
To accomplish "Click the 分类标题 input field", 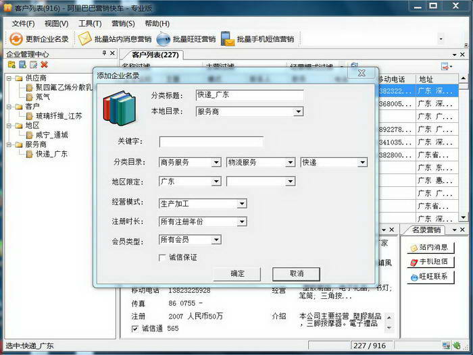I will [249, 95].
